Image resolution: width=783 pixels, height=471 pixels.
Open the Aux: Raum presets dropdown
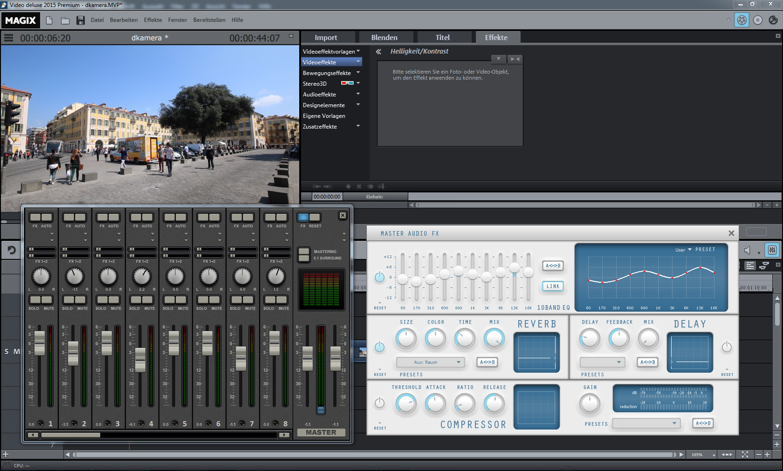tap(430, 362)
